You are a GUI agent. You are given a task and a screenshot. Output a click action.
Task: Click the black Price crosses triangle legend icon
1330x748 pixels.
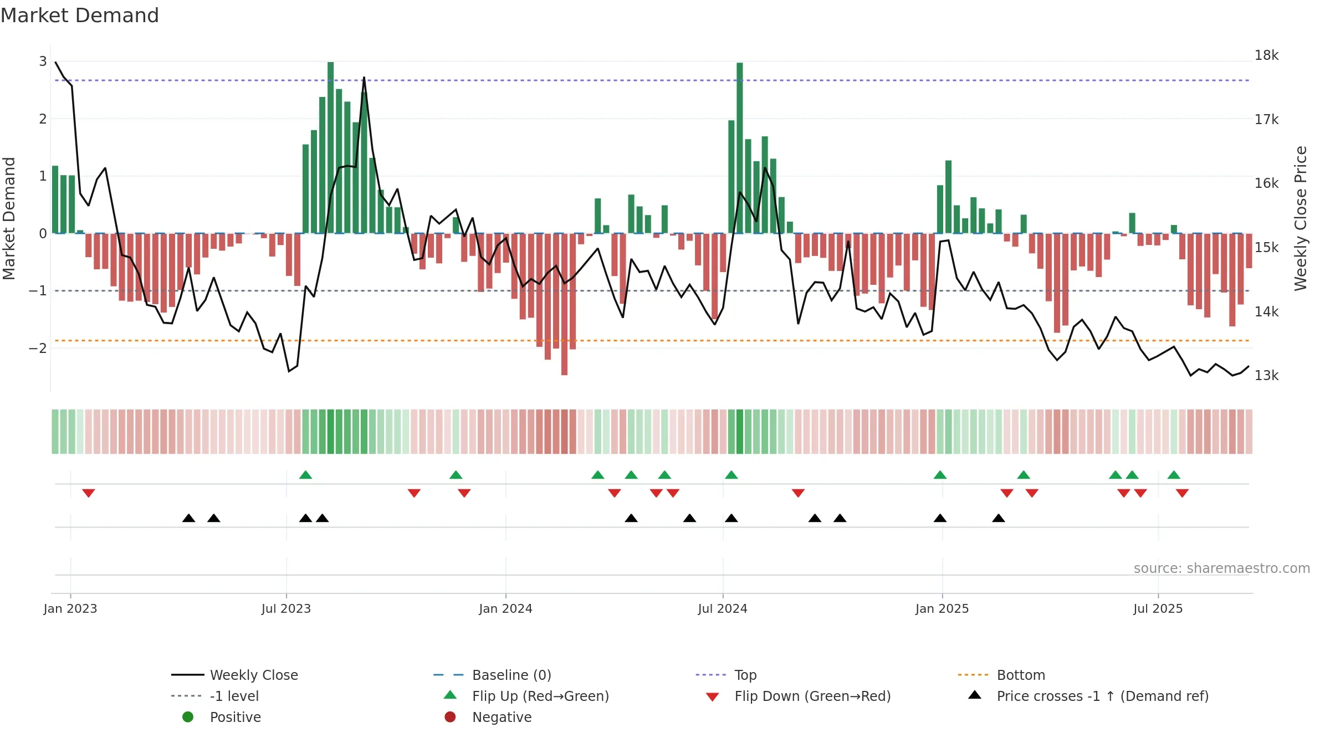[x=974, y=695]
